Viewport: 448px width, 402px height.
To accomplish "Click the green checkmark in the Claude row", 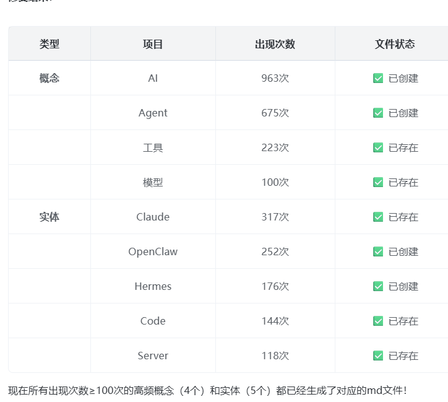I will [378, 217].
